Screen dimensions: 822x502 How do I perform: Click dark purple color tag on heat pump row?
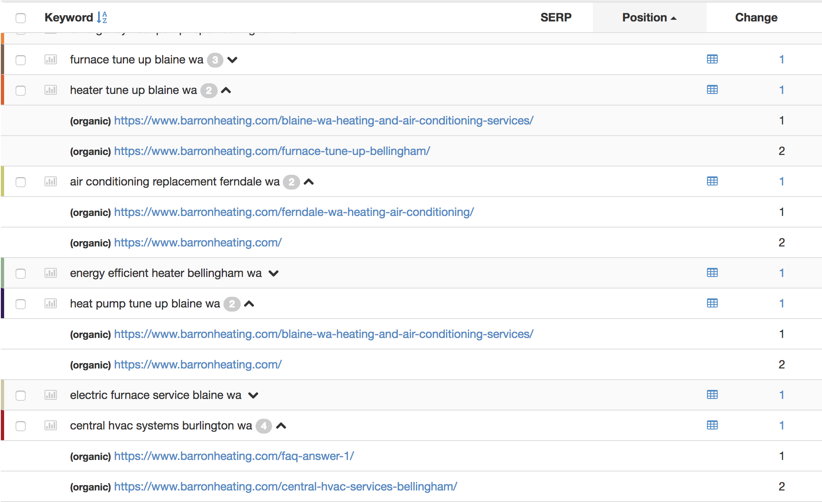[x=2, y=303]
